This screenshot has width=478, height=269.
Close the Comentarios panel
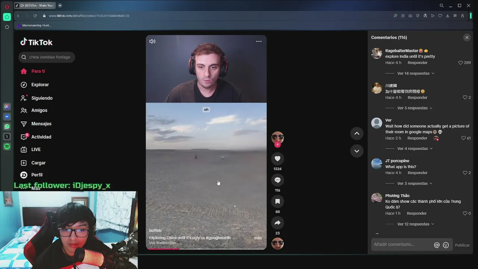[467, 37]
